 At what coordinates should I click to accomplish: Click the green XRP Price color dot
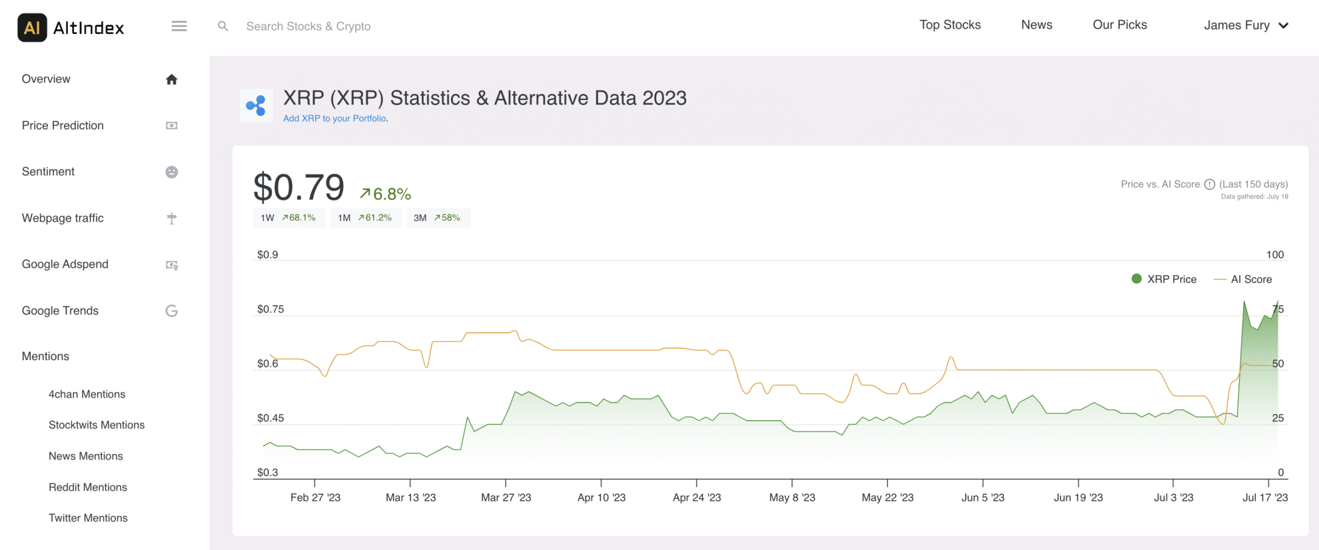coord(1136,279)
